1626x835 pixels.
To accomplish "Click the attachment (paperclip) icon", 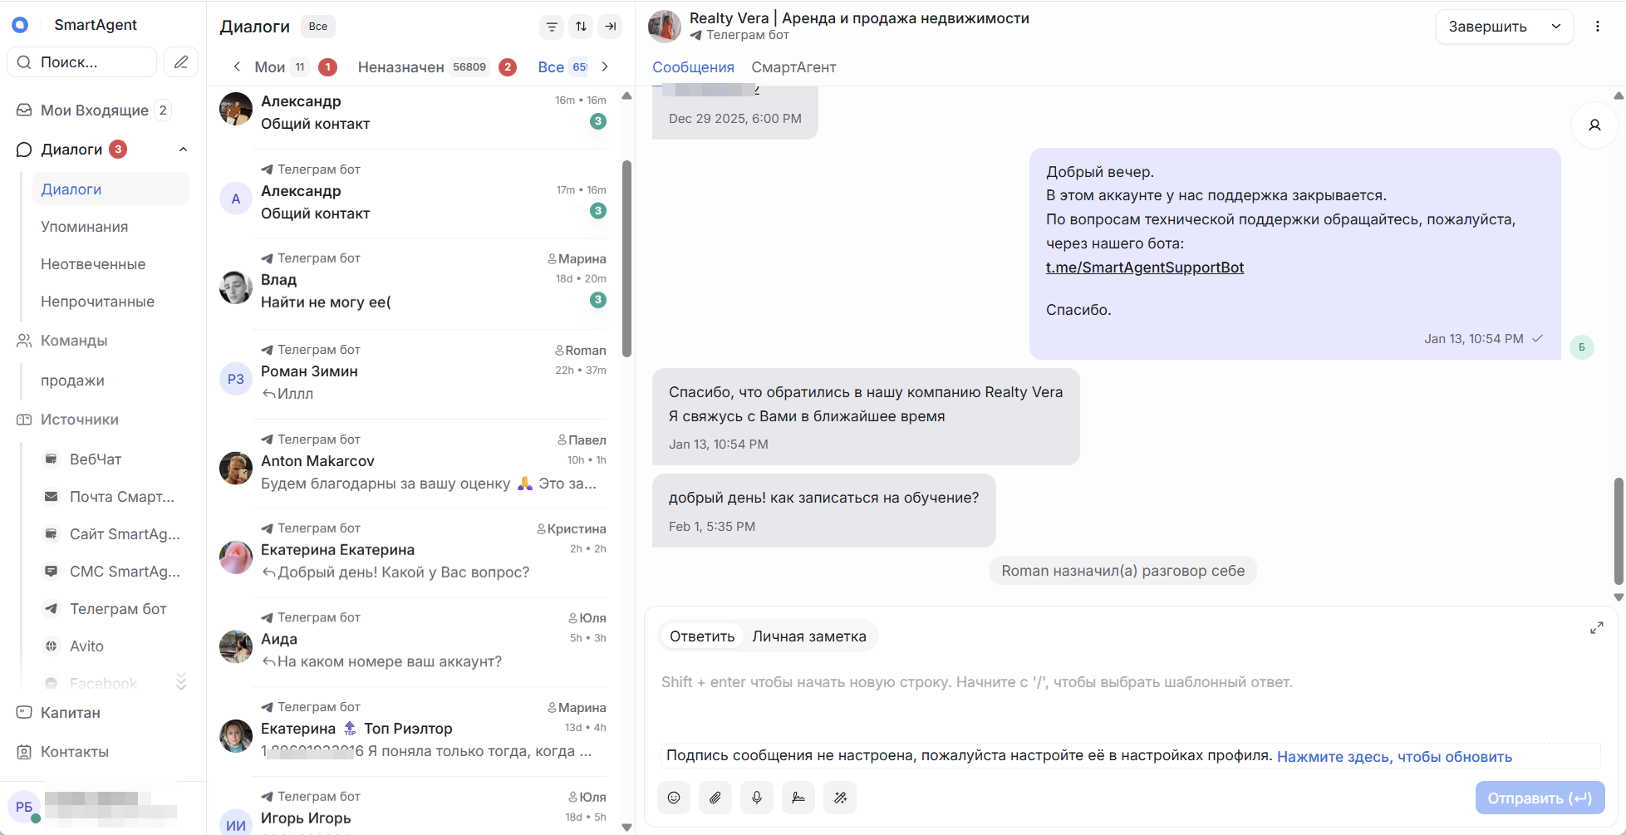I will point(715,798).
